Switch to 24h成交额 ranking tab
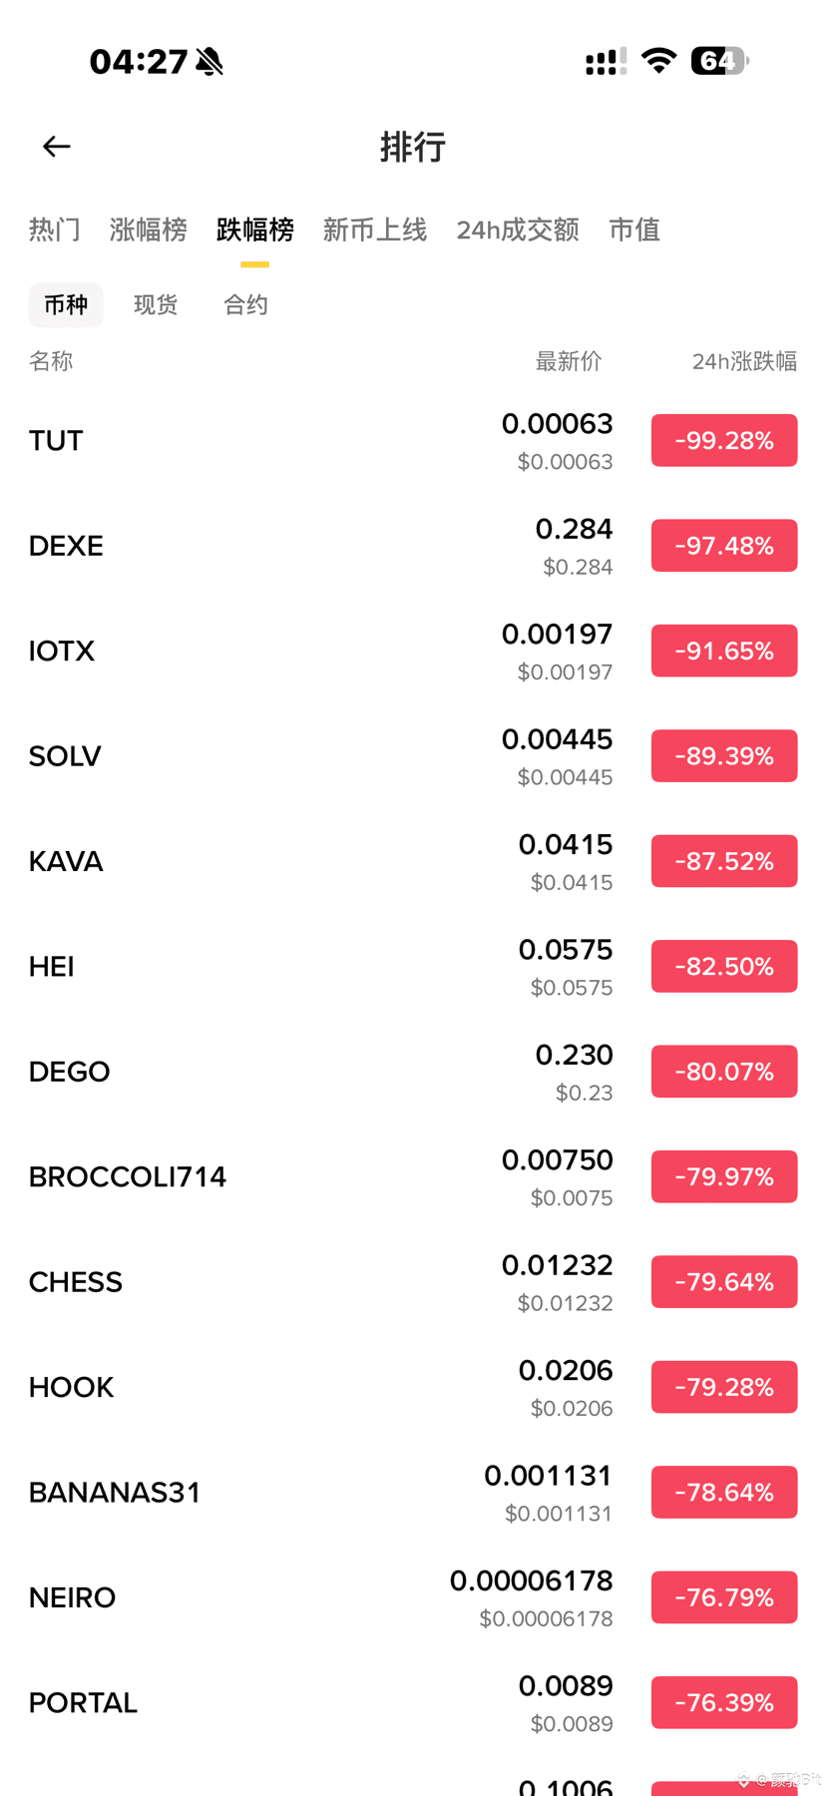 click(518, 230)
